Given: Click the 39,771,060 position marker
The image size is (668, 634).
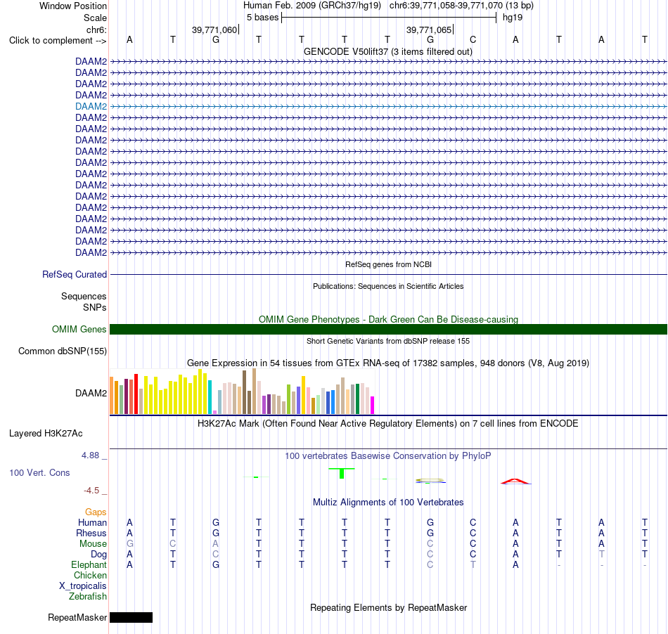Looking at the screenshot, I should 214,30.
